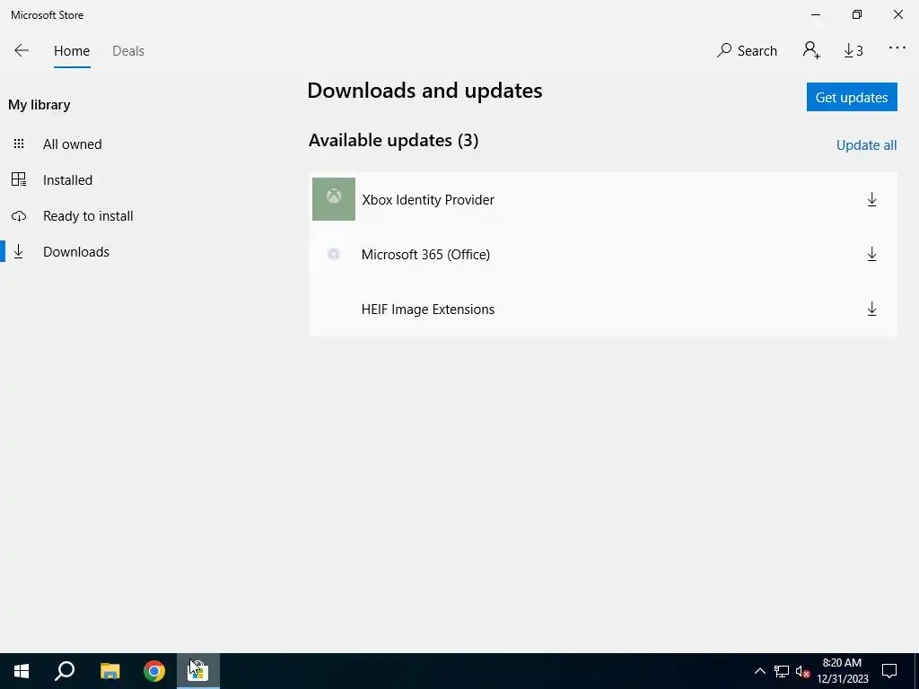Click Microsoft 365 (Office) name

point(425,255)
